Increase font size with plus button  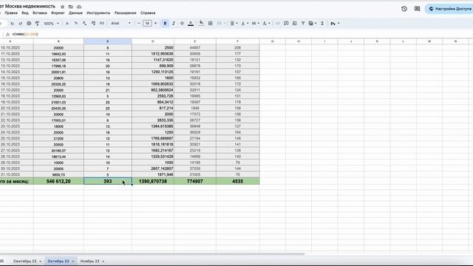click(156, 23)
